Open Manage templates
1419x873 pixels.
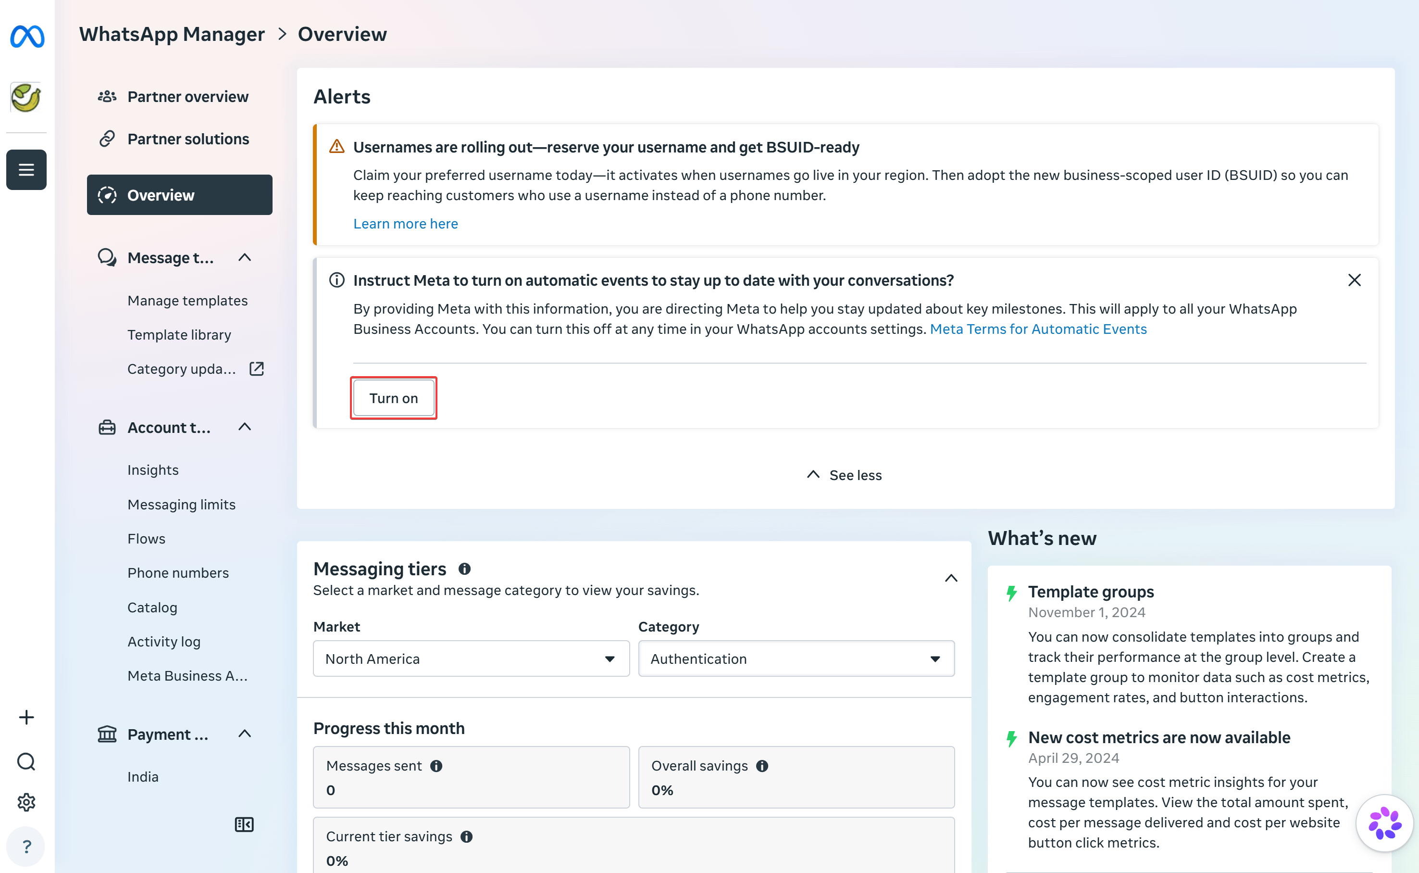click(x=187, y=301)
